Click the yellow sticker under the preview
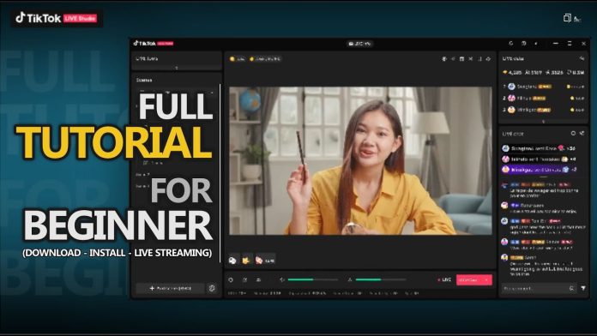This screenshot has width=597, height=336. point(246,261)
